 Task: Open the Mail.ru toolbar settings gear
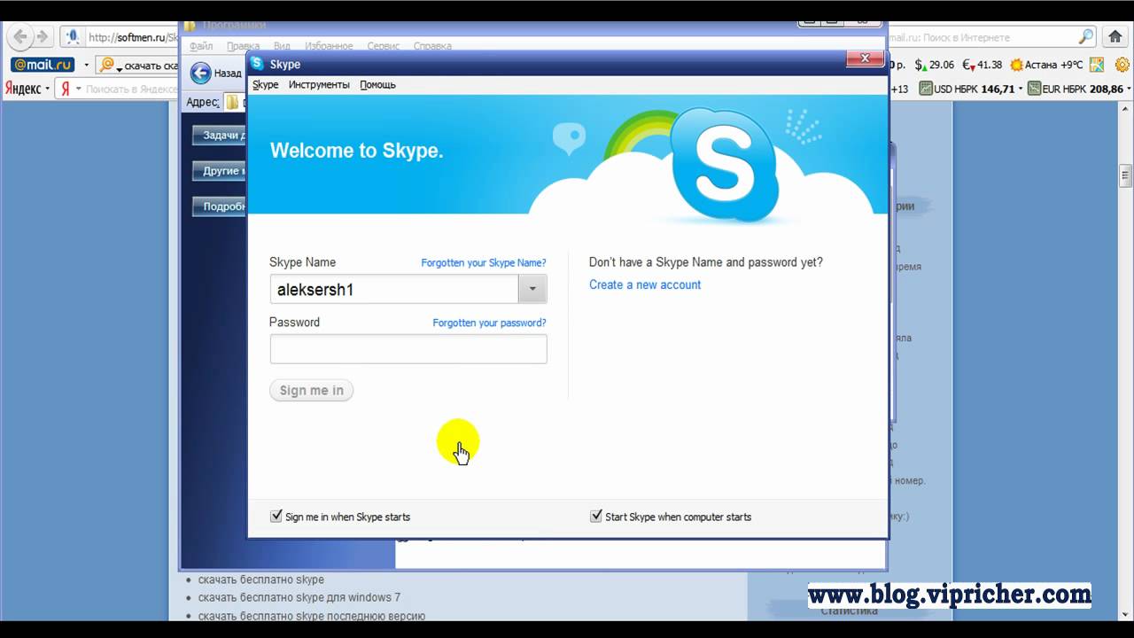coord(1122,65)
